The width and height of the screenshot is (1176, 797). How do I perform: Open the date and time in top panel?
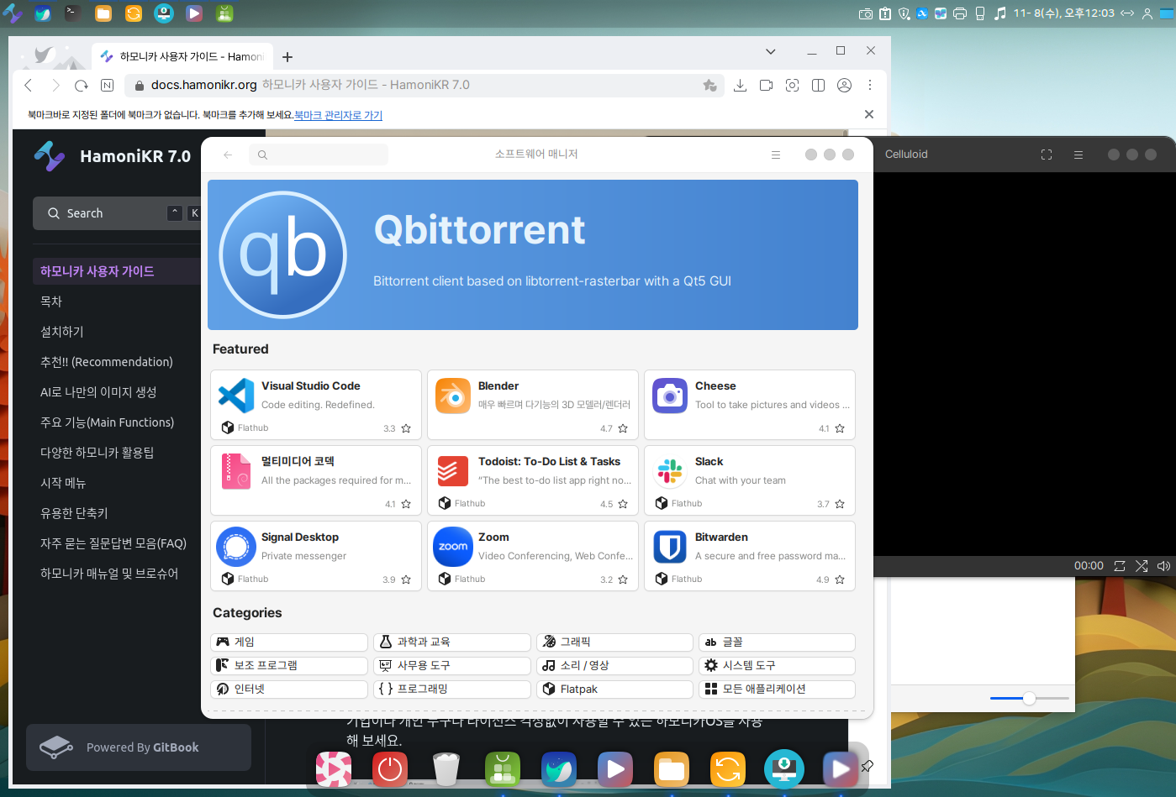click(x=1063, y=13)
